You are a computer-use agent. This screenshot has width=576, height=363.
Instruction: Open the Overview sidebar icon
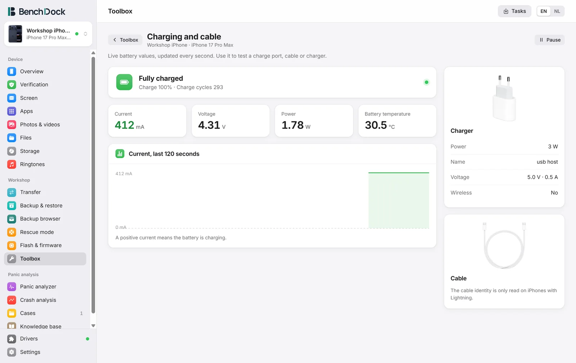tap(12, 72)
